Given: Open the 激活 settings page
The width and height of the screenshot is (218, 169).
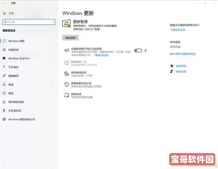Looking at the screenshot, I should click(11, 93).
